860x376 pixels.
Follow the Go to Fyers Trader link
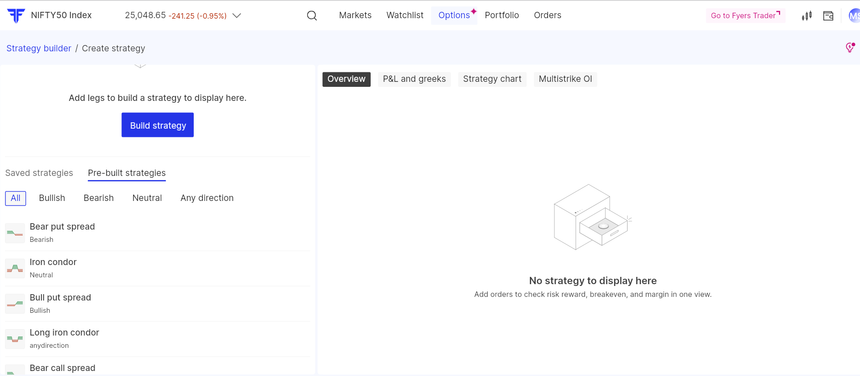tap(745, 15)
